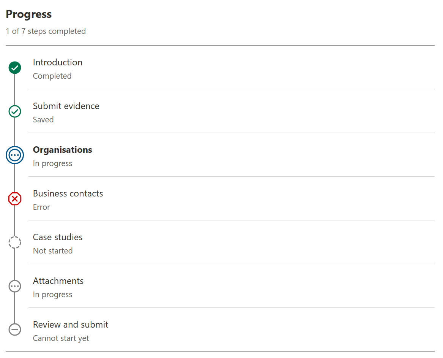Open the Introduction step

(58, 62)
